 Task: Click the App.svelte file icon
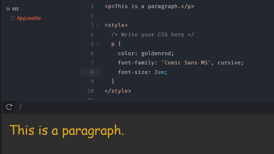(x=13, y=18)
